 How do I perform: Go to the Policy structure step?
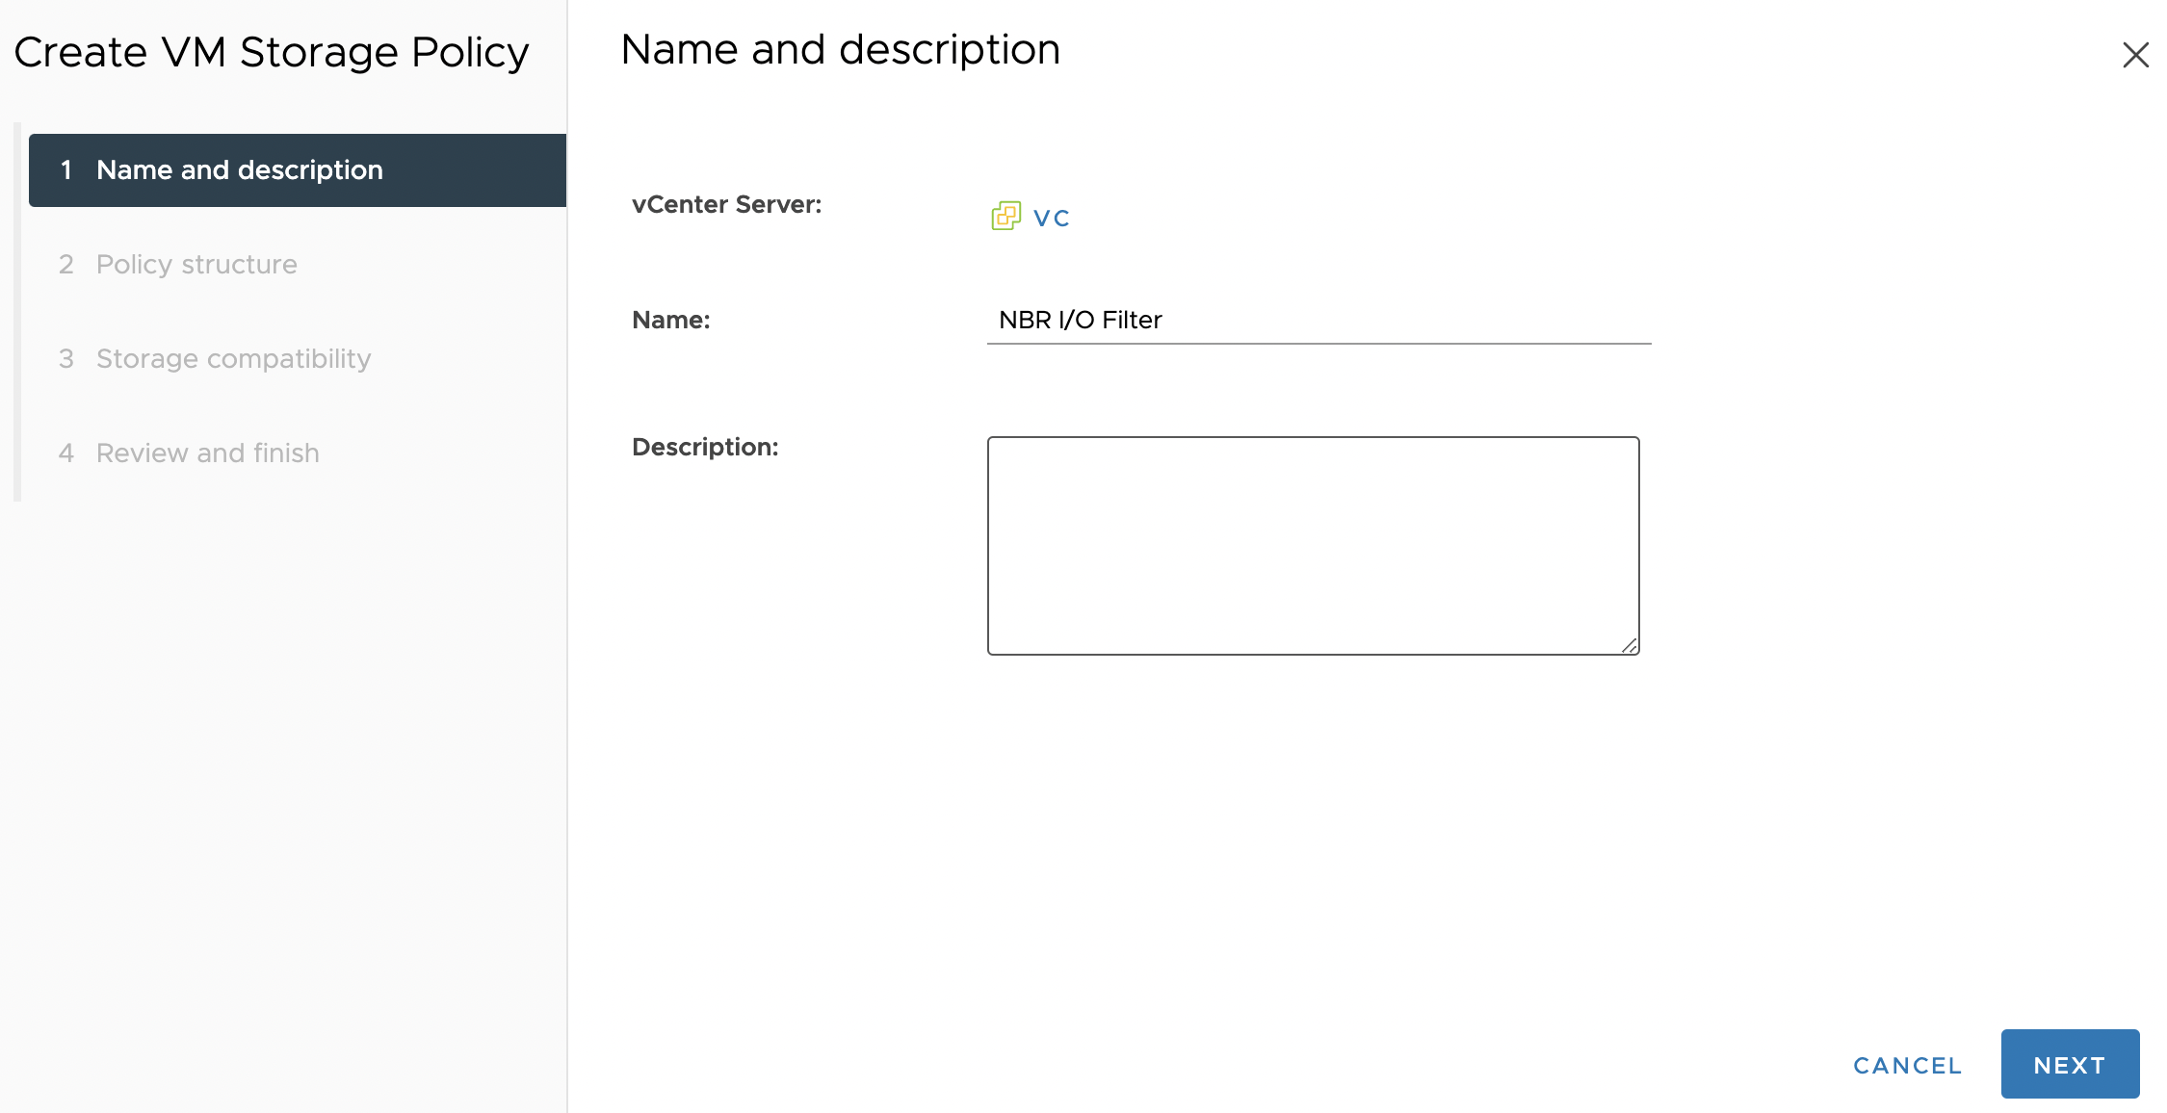click(x=196, y=264)
